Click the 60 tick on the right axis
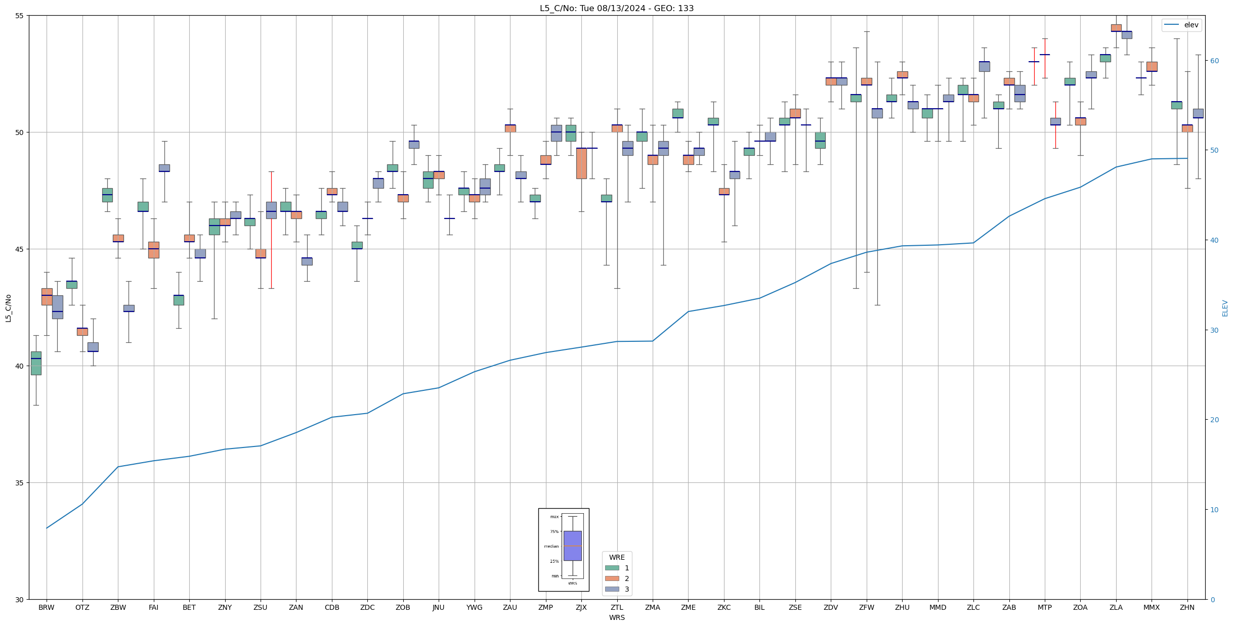 click(1214, 61)
